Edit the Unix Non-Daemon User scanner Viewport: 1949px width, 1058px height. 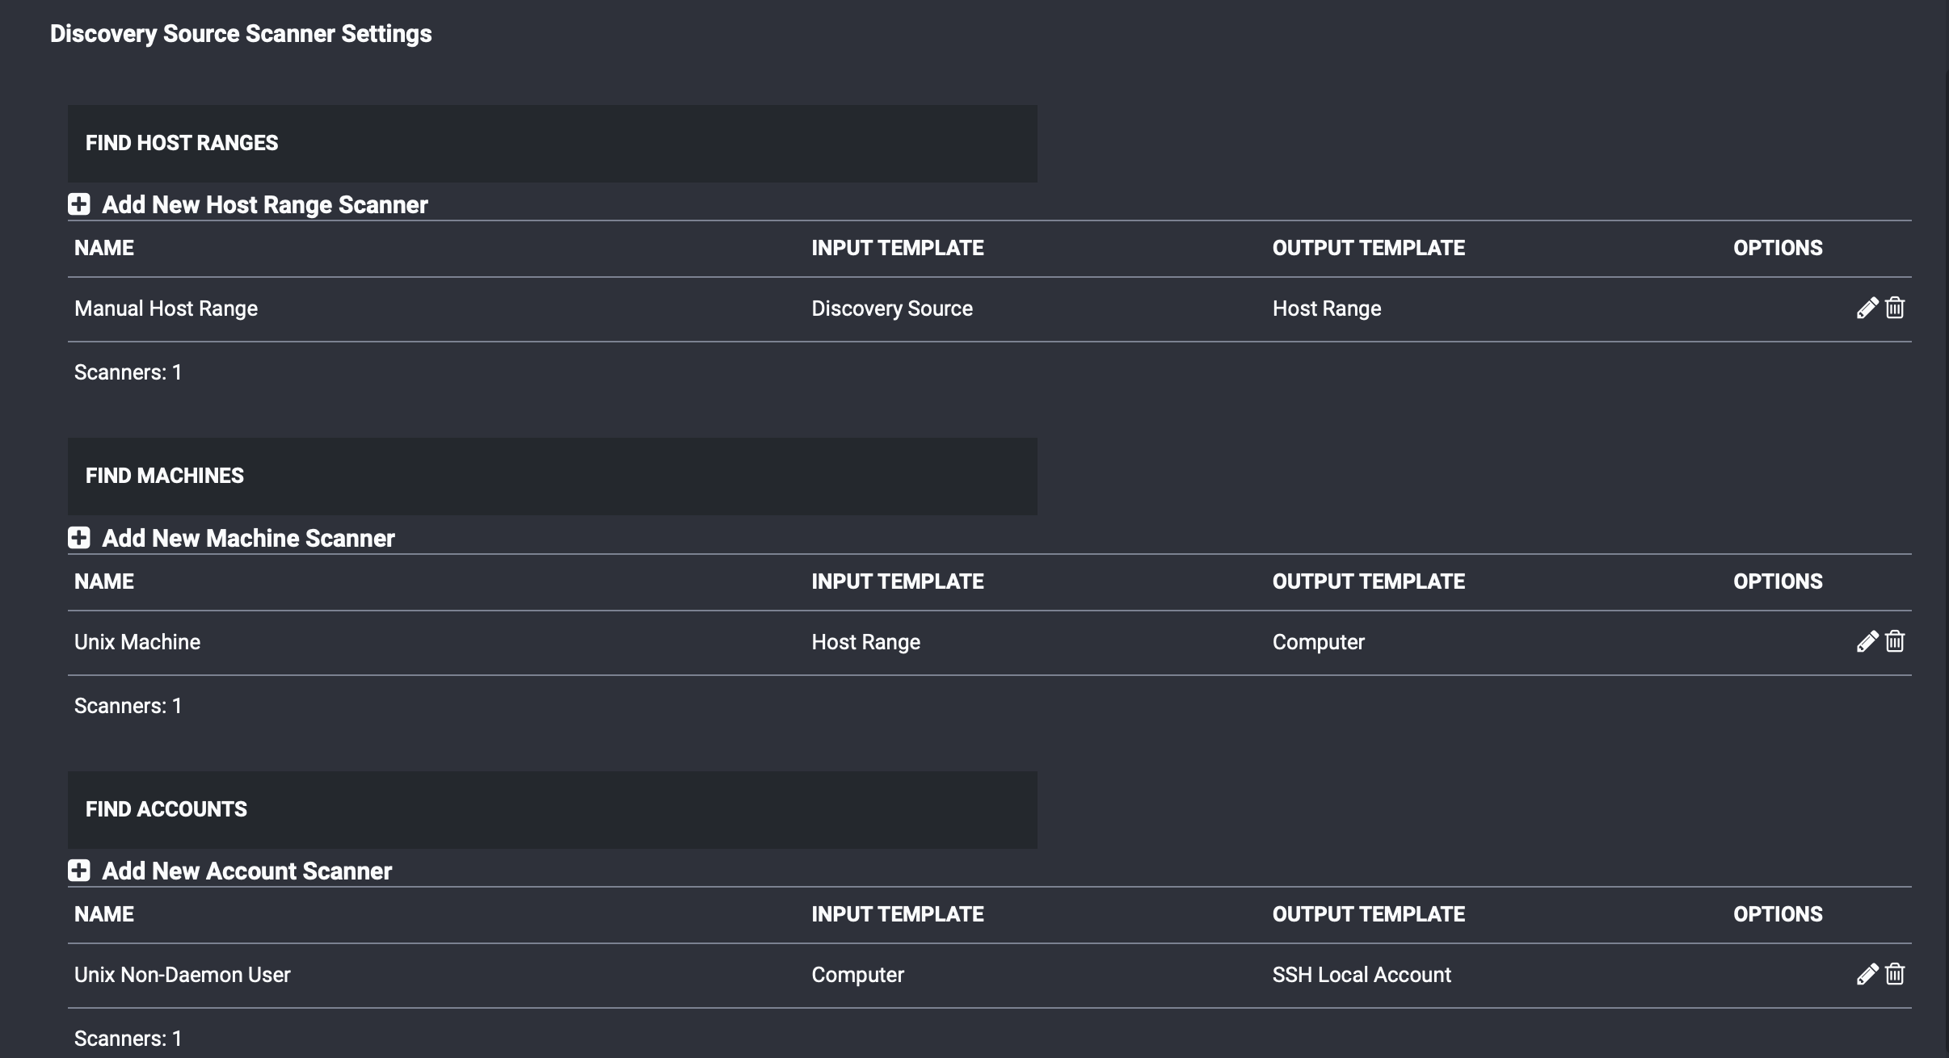pos(1867,974)
